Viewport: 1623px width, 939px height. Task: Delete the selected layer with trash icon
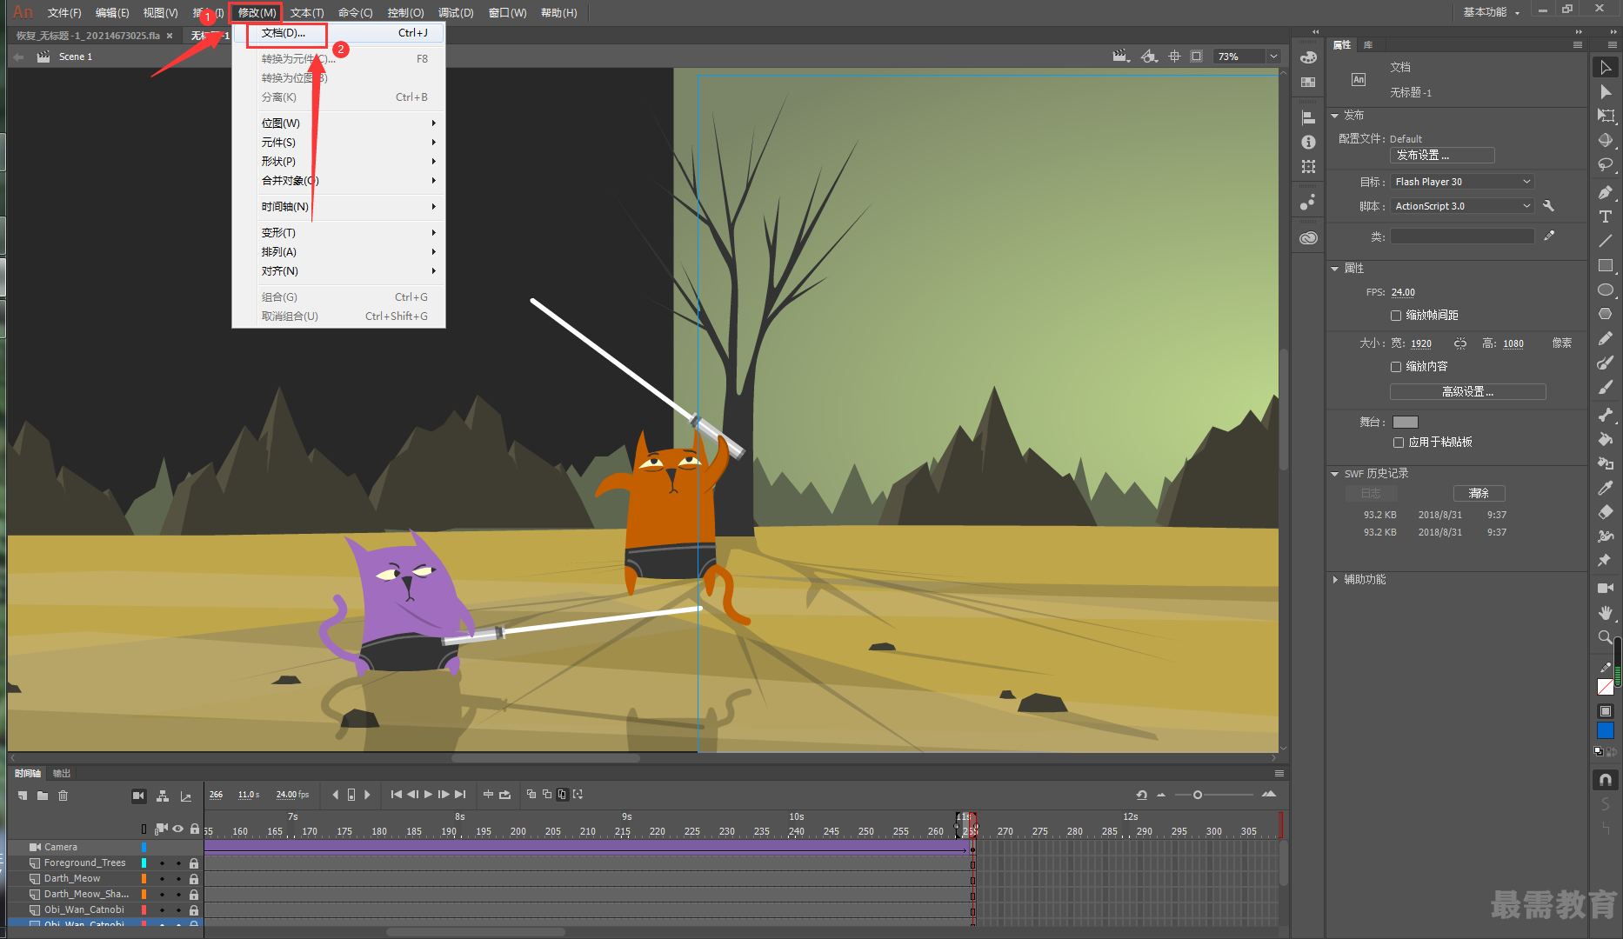[x=63, y=796]
